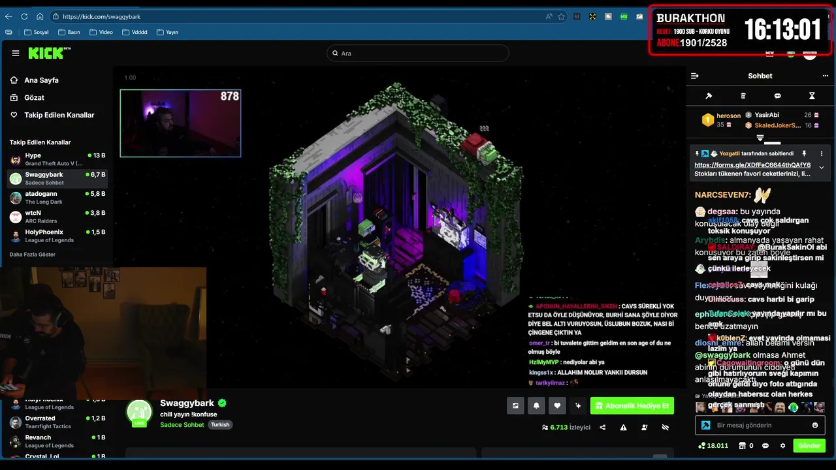Click the sparkle icon button
Screen dimensions: 836x470
(x=578, y=405)
